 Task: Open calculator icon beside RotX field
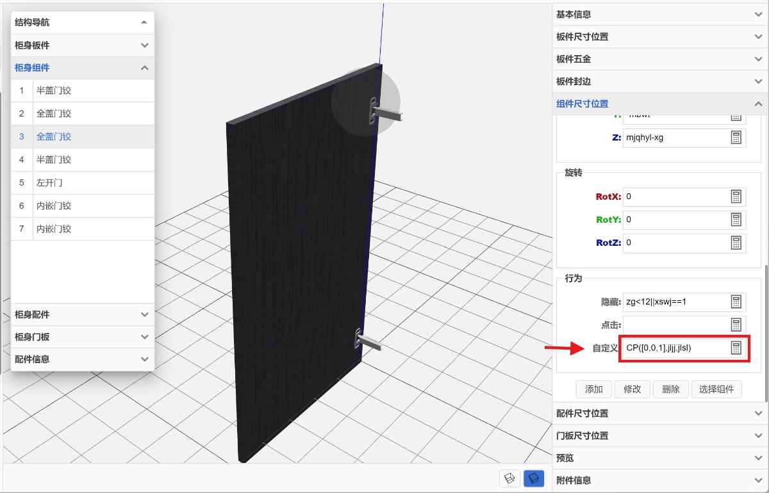click(736, 197)
